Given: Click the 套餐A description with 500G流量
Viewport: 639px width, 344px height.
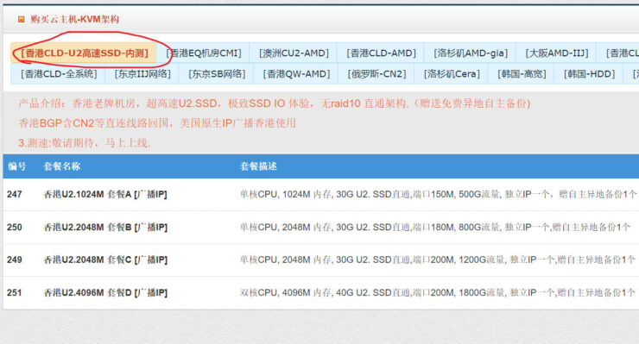Looking at the screenshot, I should (x=438, y=194).
